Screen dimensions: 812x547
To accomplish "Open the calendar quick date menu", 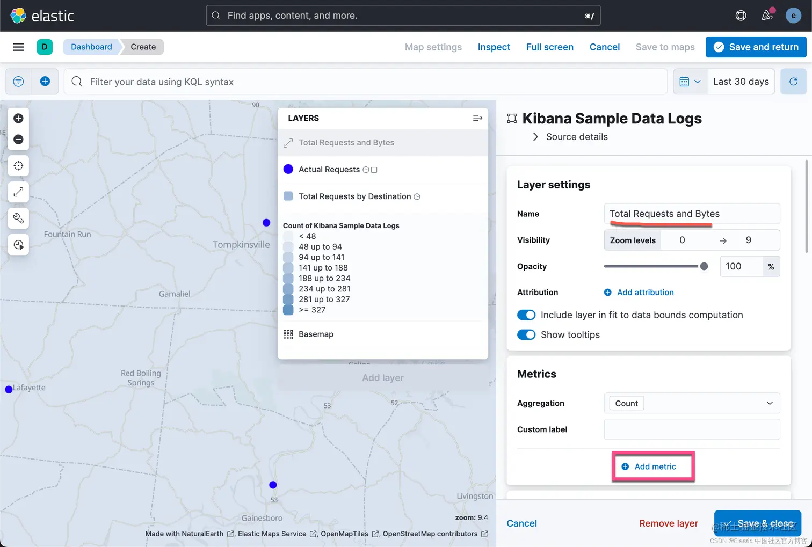I will click(x=690, y=82).
